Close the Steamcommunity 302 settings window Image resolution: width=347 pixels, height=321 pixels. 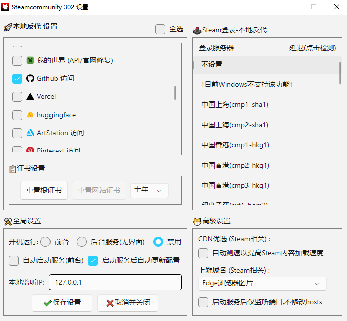pyautogui.click(x=337, y=7)
